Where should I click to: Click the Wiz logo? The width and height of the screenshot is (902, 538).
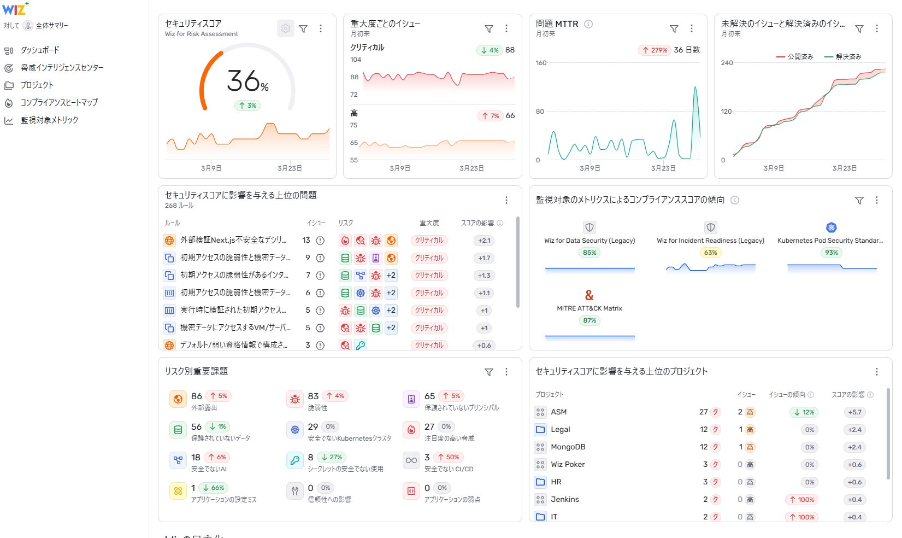click(15, 9)
